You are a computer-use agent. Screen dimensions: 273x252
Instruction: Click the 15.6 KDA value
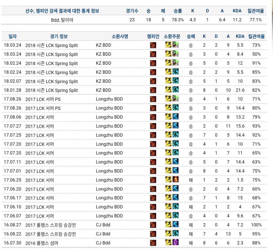point(240,126)
